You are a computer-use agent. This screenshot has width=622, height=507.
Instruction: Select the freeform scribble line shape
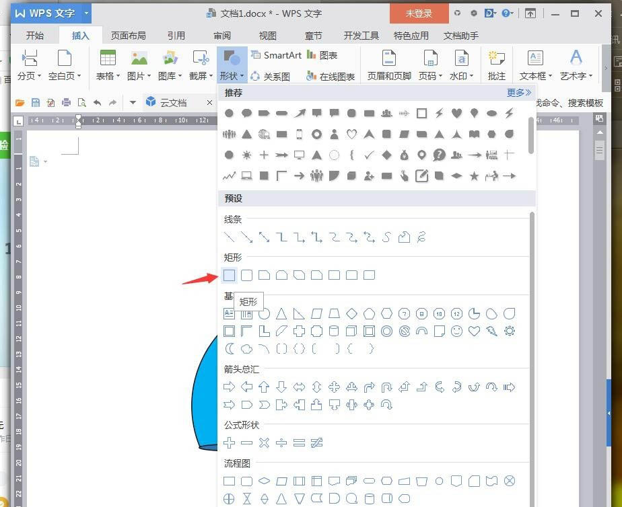(x=422, y=237)
